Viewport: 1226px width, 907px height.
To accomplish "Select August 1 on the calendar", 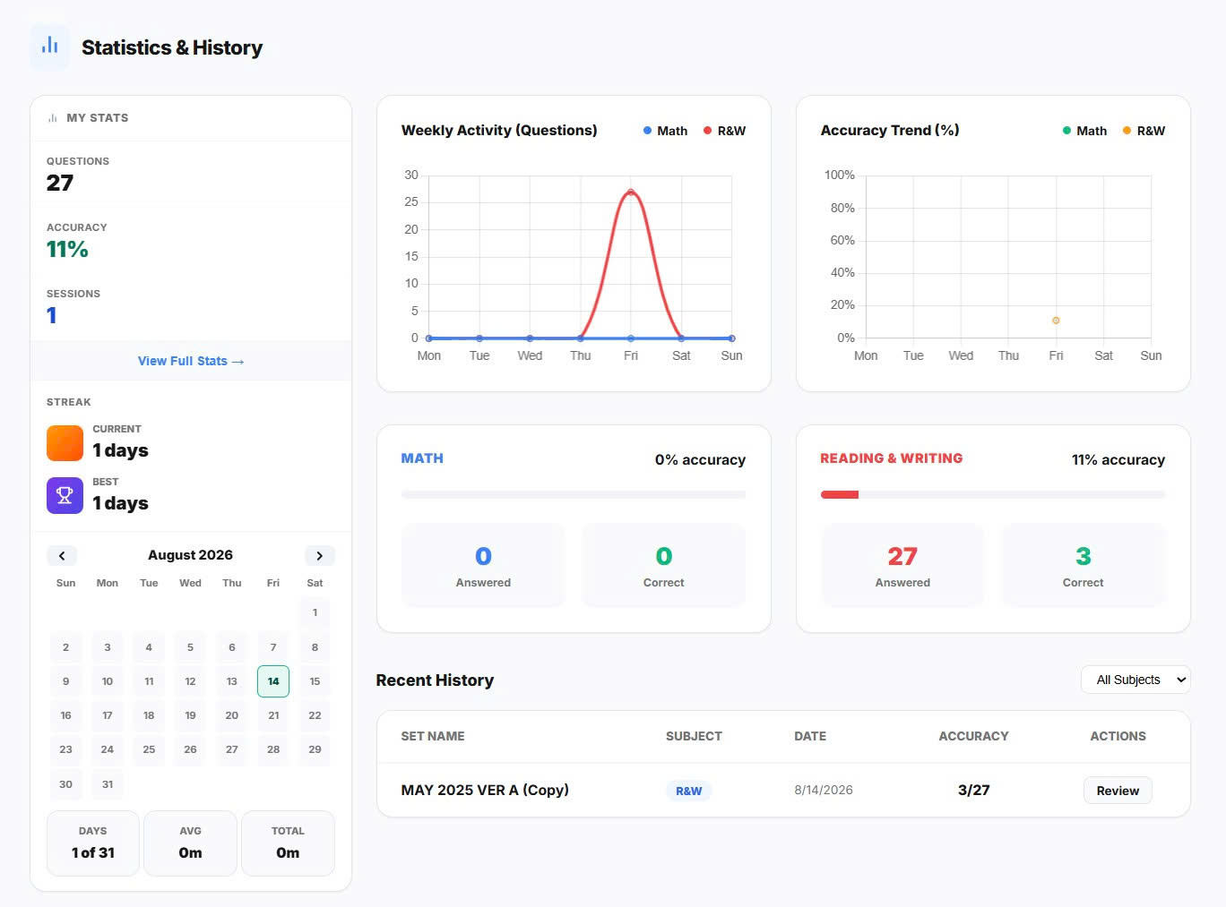I will (315, 612).
